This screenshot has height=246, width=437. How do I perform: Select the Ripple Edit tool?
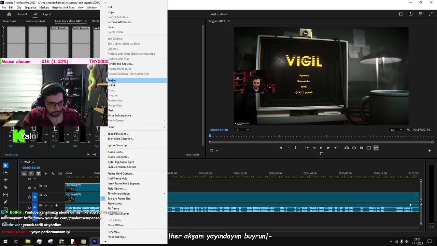5,180
